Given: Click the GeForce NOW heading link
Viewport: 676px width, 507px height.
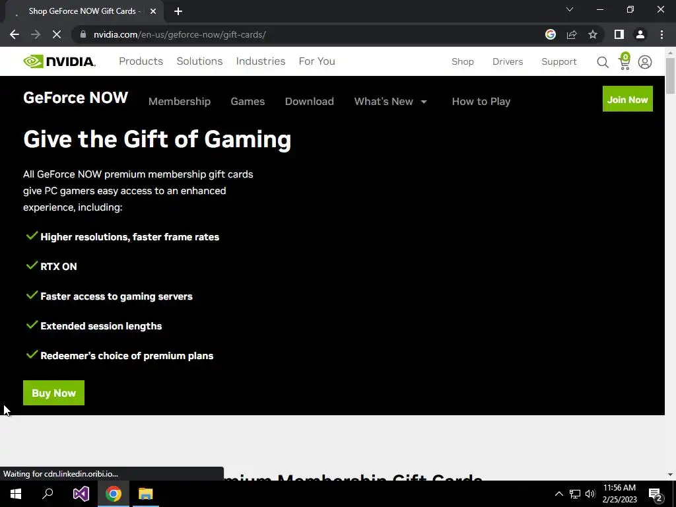Looking at the screenshot, I should [x=75, y=98].
